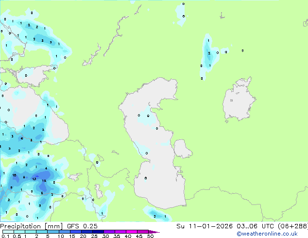This screenshot has width=308, height=238.
Task: Click the "10" precipitation value on map
Action: coord(15,175)
